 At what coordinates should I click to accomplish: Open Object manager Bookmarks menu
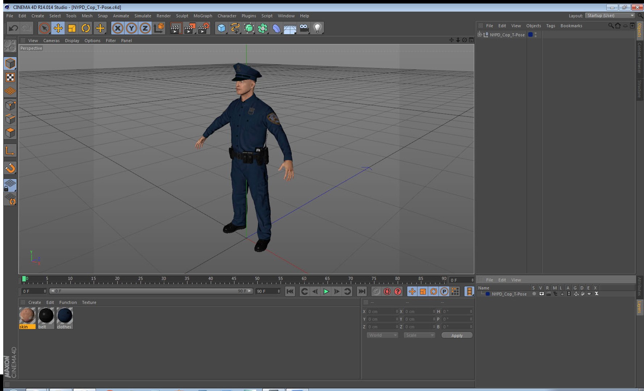[x=571, y=26]
